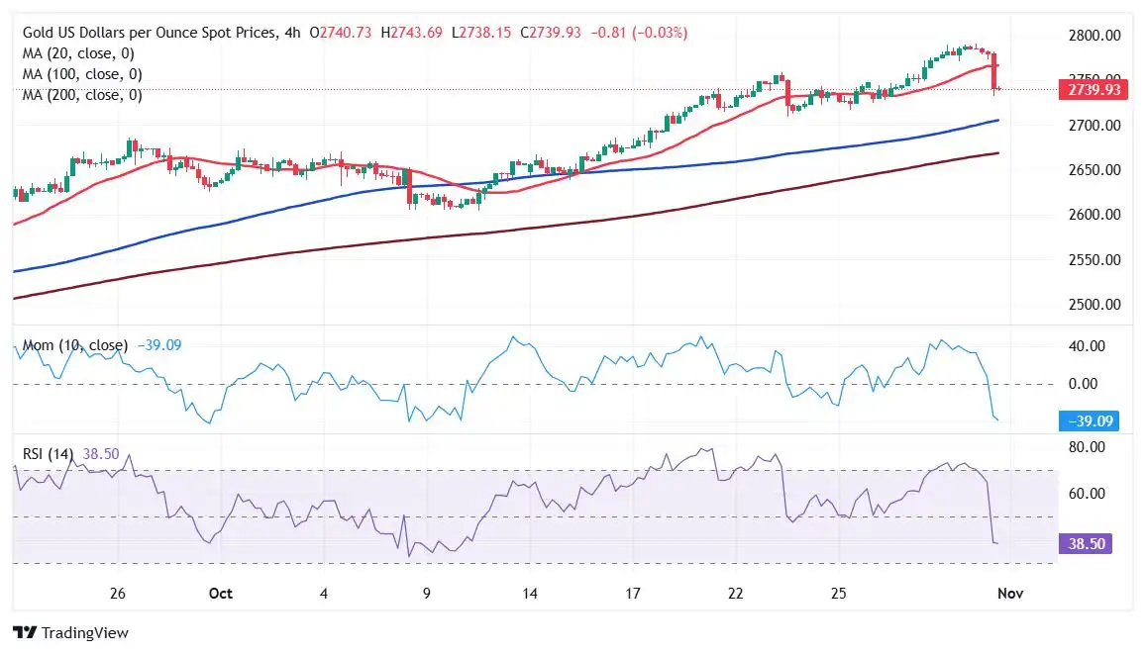Click the 2650.00 price axis label
Viewport: 1146px width, 654px height.
pyautogui.click(x=1094, y=170)
